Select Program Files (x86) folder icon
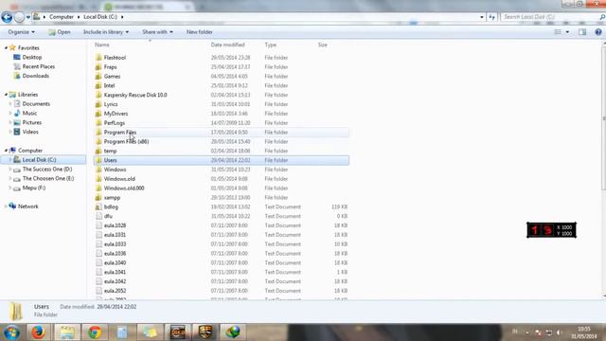This screenshot has width=606, height=341. [x=98, y=141]
